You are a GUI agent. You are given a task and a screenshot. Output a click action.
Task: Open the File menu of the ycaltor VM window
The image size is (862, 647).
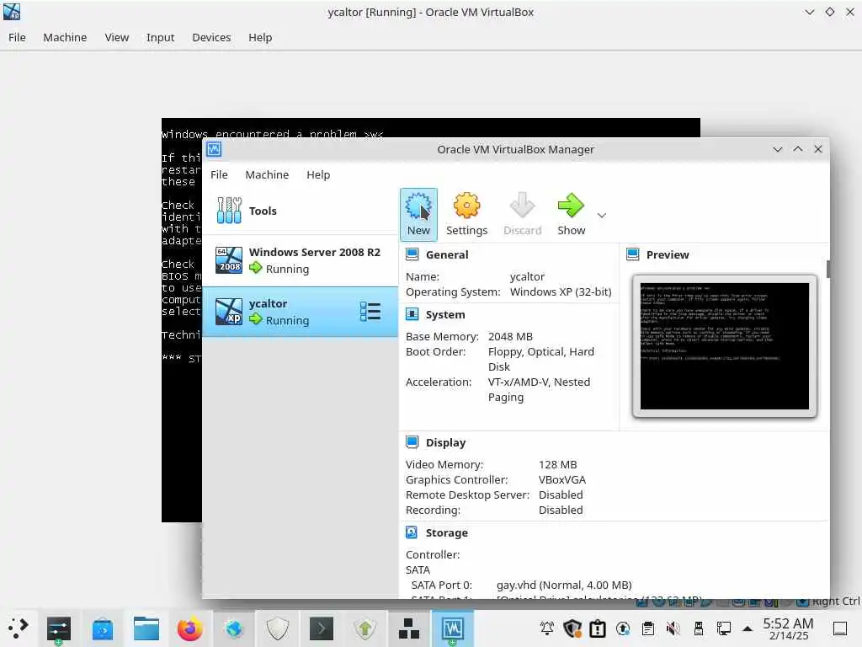[x=17, y=37]
